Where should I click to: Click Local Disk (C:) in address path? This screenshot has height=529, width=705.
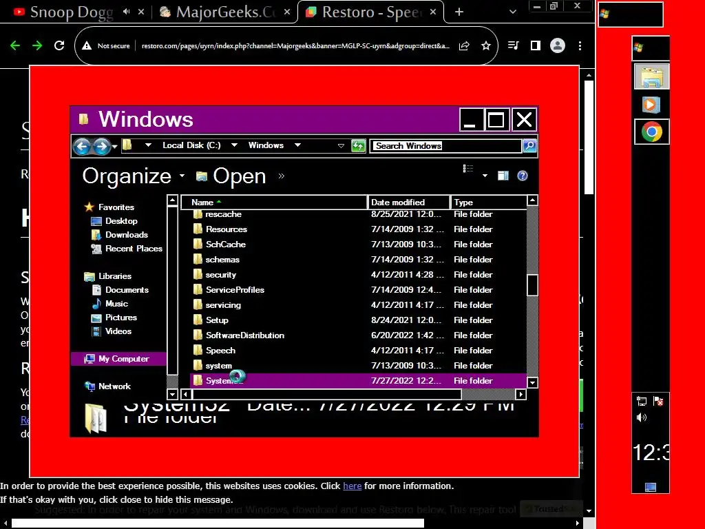coord(191,145)
